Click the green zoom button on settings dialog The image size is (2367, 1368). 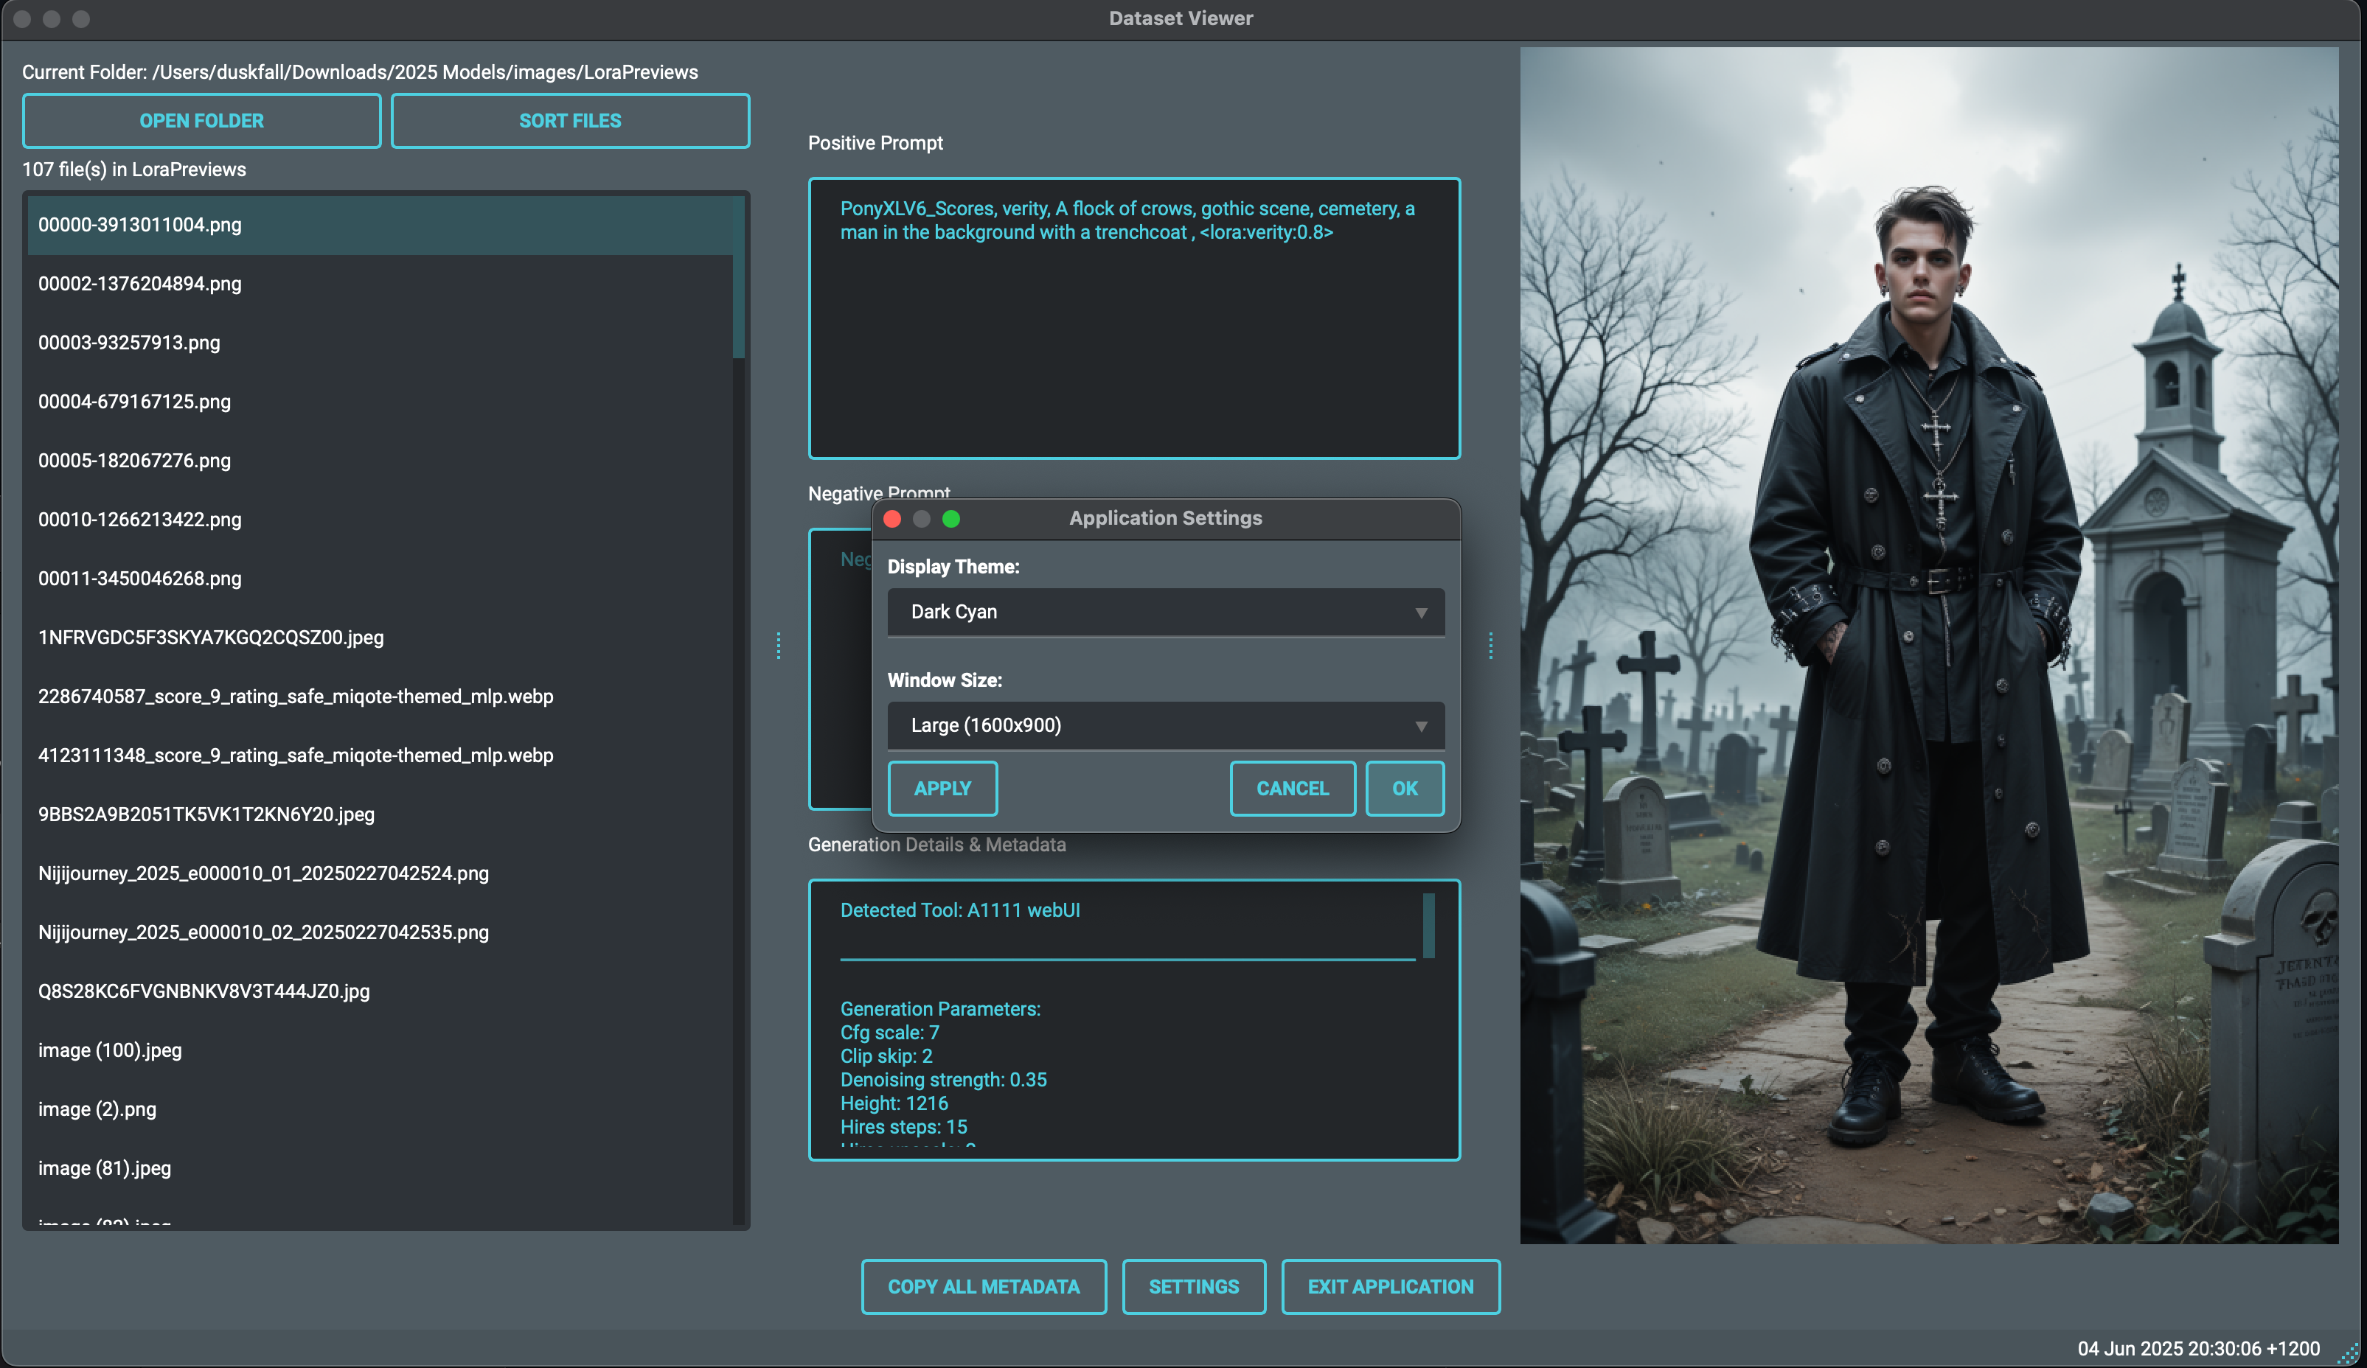pos(950,518)
